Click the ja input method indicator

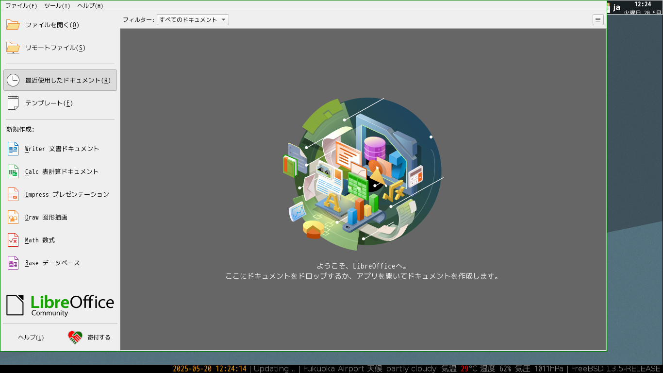click(x=616, y=7)
